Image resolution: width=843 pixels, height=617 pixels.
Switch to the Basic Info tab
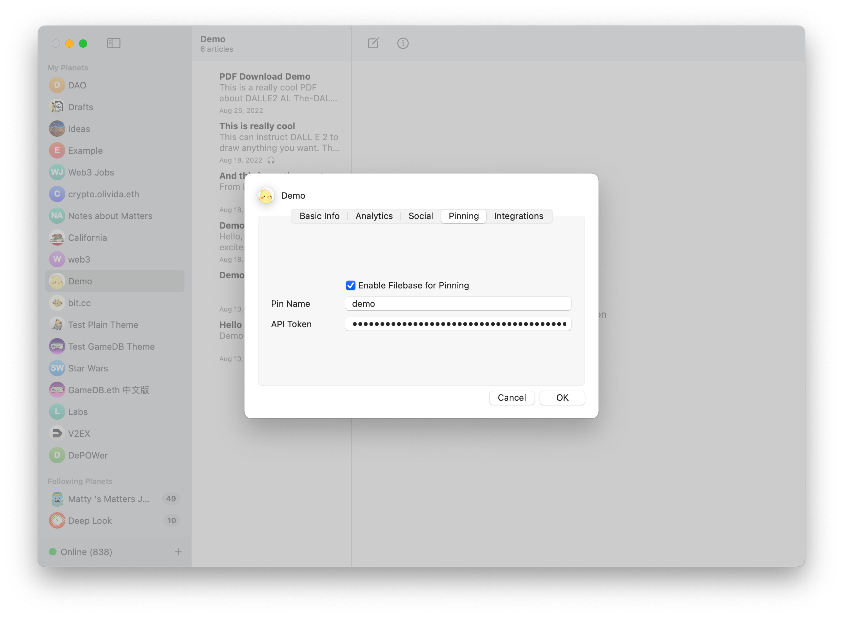coord(319,216)
